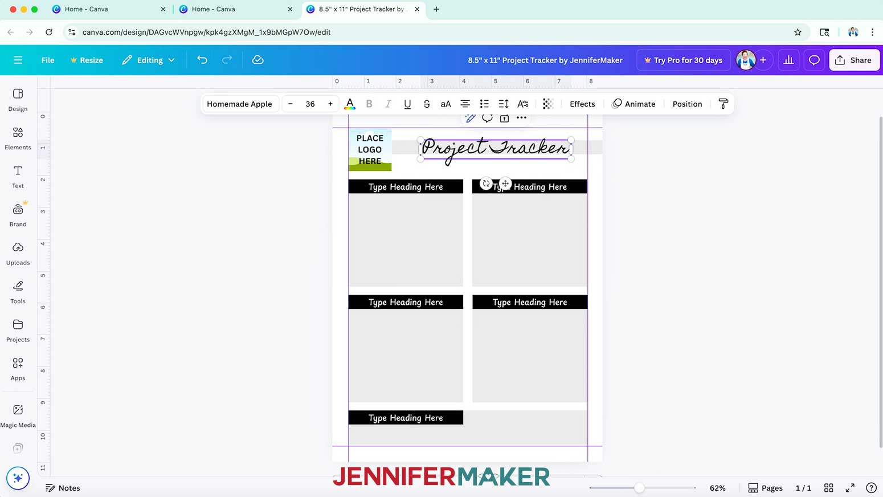Decrease the font size with the minus button

(x=291, y=104)
